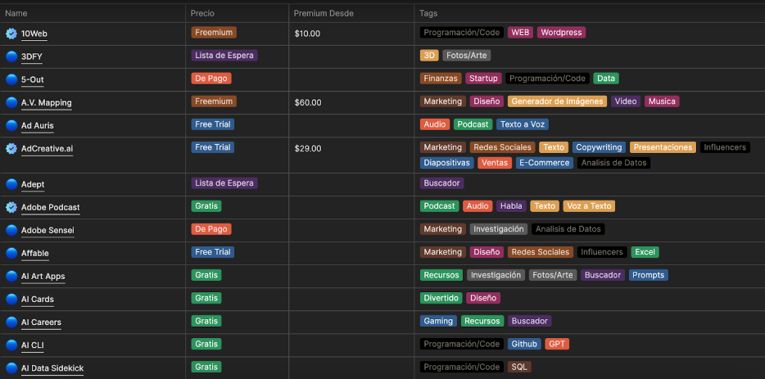Click the blue circle icon beside AI Careers

pyautogui.click(x=11, y=322)
